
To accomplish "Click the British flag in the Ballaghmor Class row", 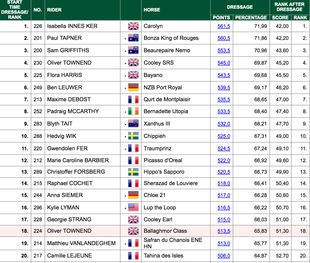I will [133, 231].
